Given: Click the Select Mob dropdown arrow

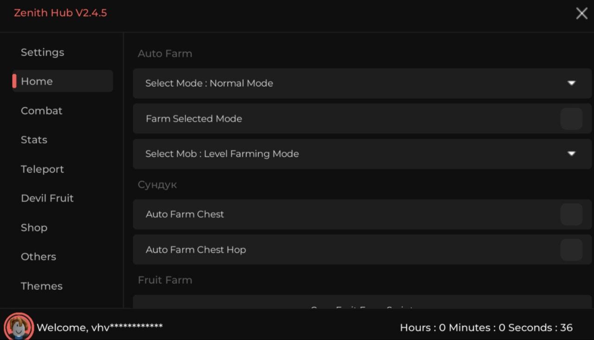Looking at the screenshot, I should pos(571,154).
